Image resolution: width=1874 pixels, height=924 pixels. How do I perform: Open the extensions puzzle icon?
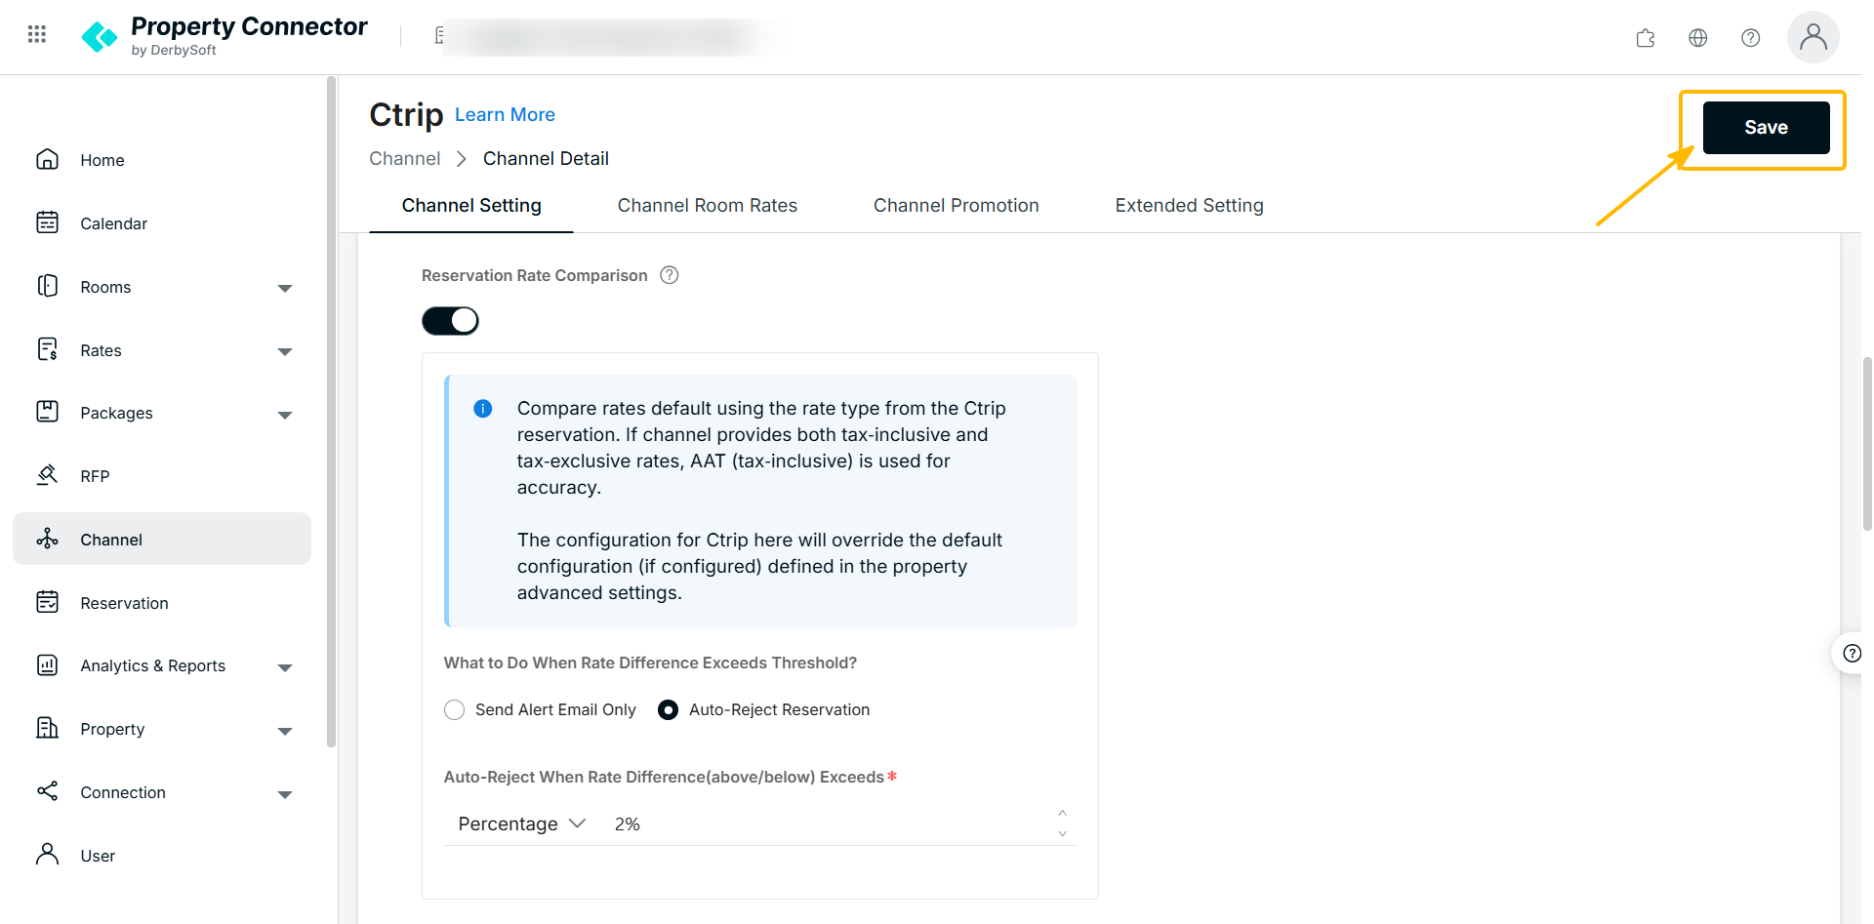click(x=1646, y=38)
